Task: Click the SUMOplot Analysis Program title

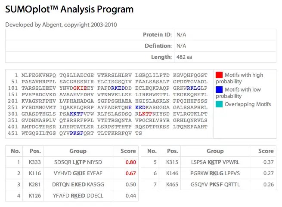Action: pos(69,9)
